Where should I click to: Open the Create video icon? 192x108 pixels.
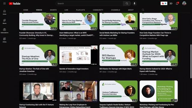point(171,4)
